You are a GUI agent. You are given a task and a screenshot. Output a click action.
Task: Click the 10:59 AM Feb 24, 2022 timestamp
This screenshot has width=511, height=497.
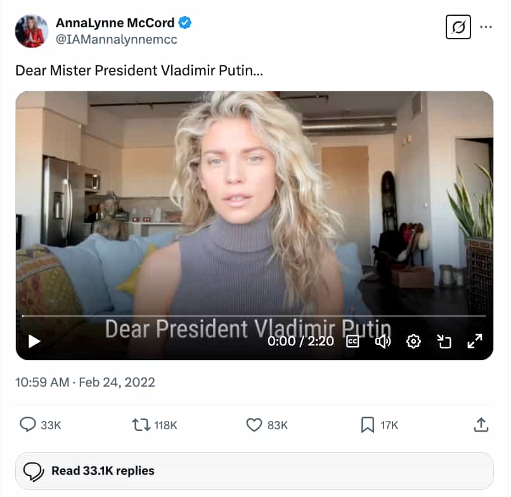(85, 382)
